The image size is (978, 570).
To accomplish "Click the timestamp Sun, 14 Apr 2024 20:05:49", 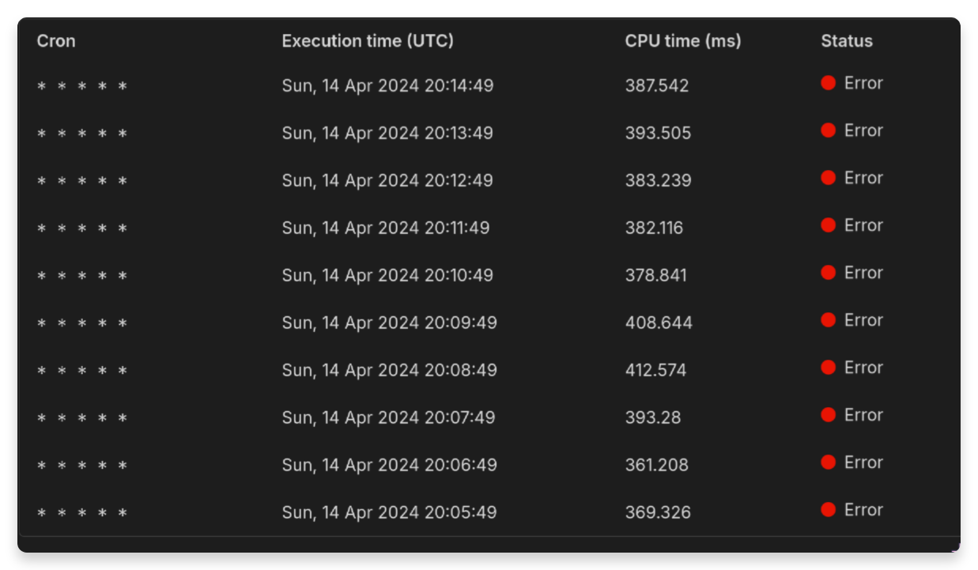I will [390, 512].
